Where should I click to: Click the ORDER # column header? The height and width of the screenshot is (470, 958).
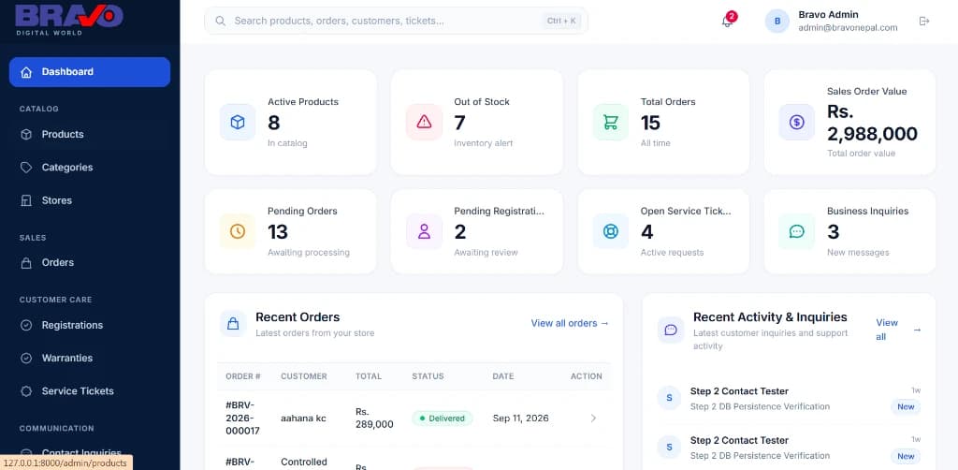243,376
